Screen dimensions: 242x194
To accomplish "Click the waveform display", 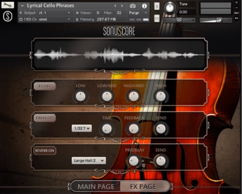I will pyautogui.click(x=119, y=55).
